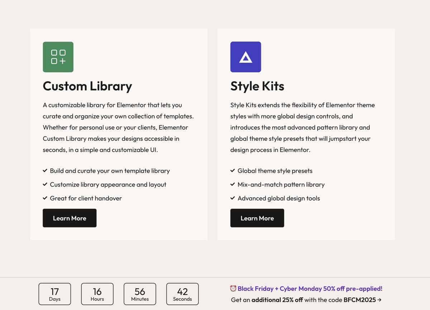Click the Custom Library description paragraph
Viewport: 430px width, 310px height.
point(118,127)
